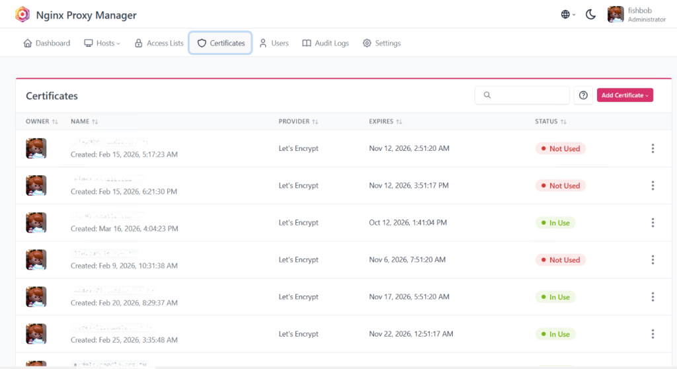Click owner avatar of Feb 25 certificate
This screenshot has width=677, height=369.
(36, 334)
